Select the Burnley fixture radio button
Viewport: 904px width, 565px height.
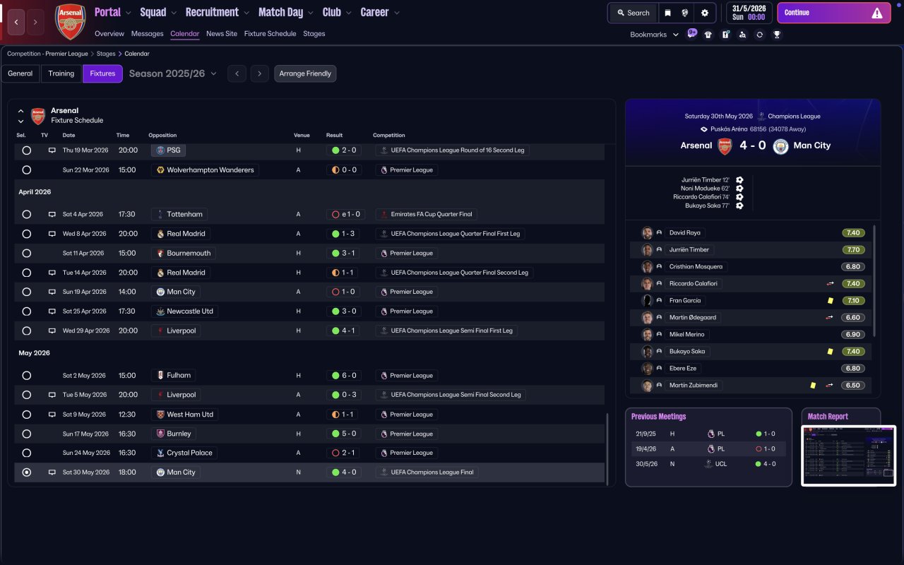(x=27, y=434)
